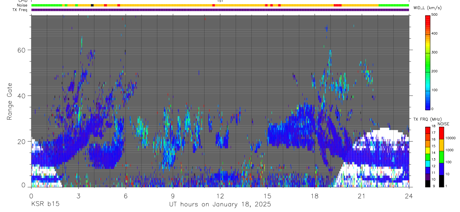
Task: Click the 400 label on the width colorbar
Action: click(435, 34)
